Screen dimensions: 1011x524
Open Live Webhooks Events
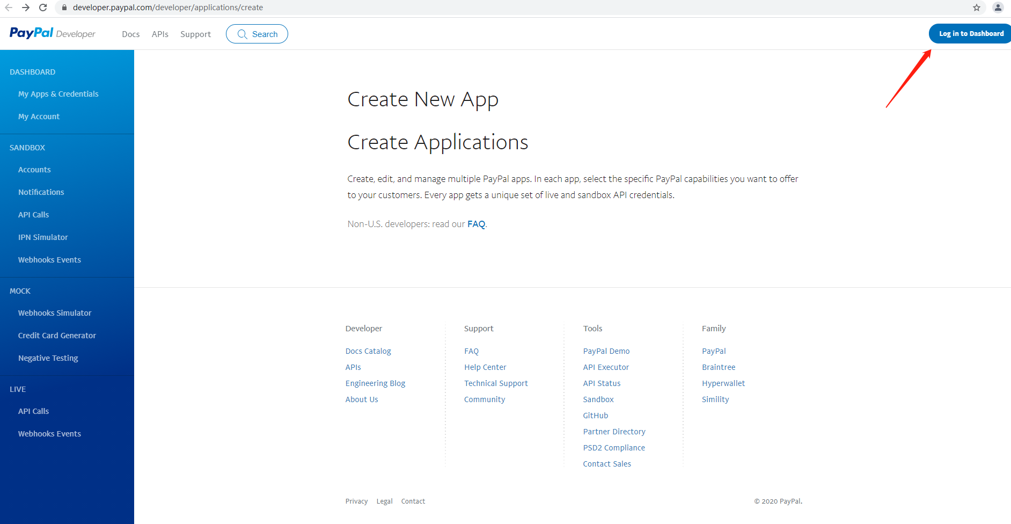(x=50, y=434)
